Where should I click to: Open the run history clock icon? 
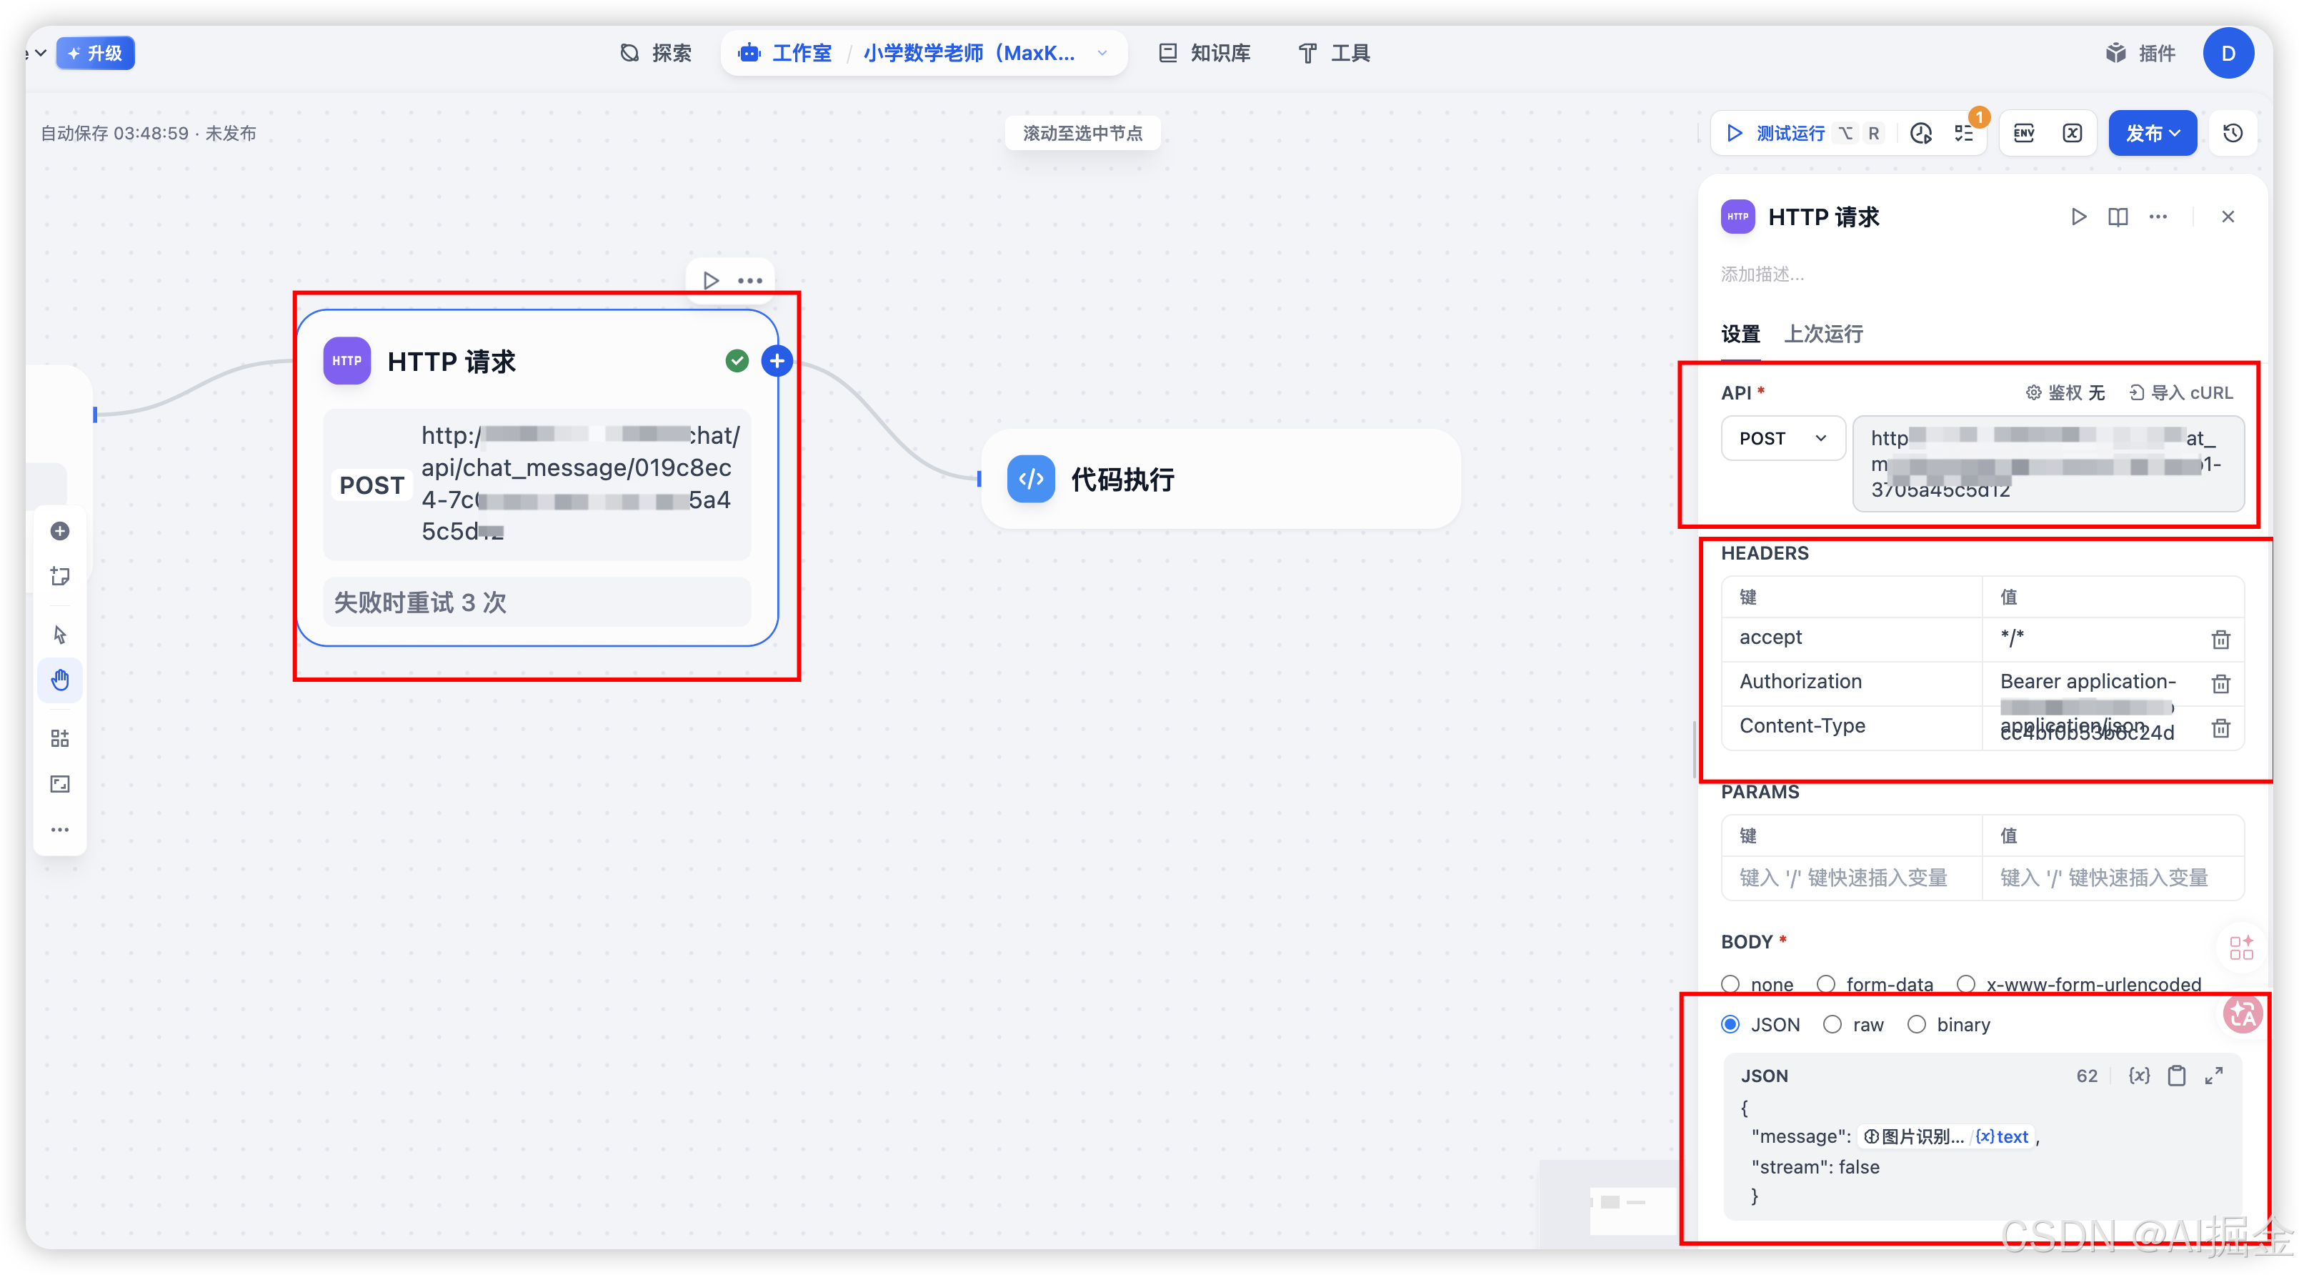[x=1920, y=133]
